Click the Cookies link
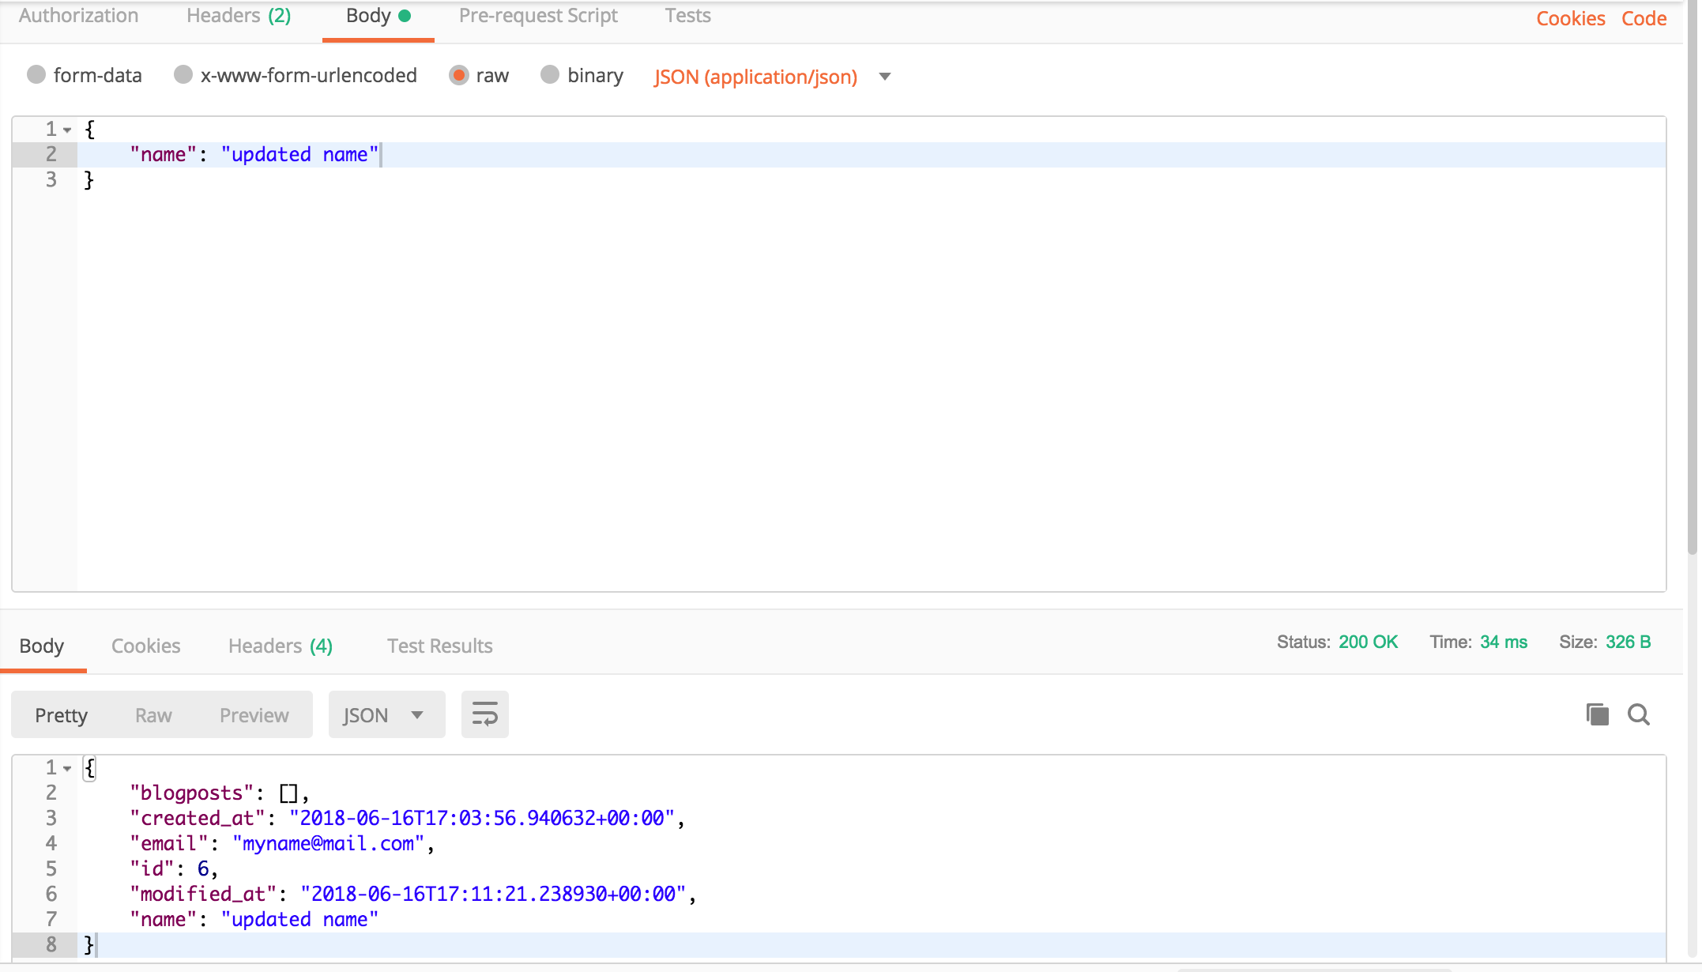 click(1570, 18)
